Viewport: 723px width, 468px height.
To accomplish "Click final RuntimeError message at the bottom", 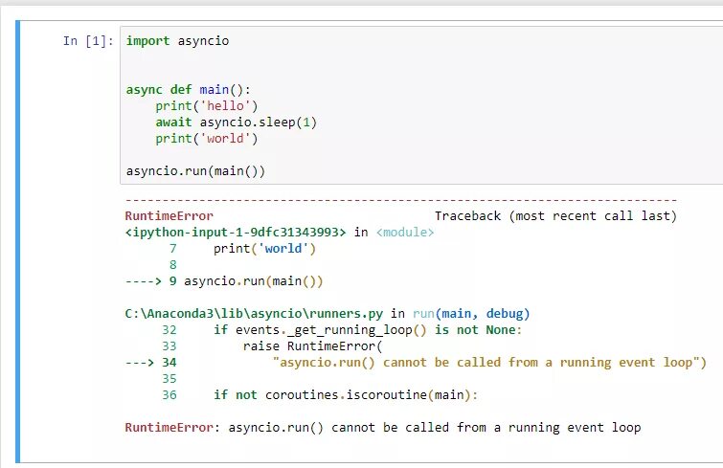I will (x=383, y=428).
